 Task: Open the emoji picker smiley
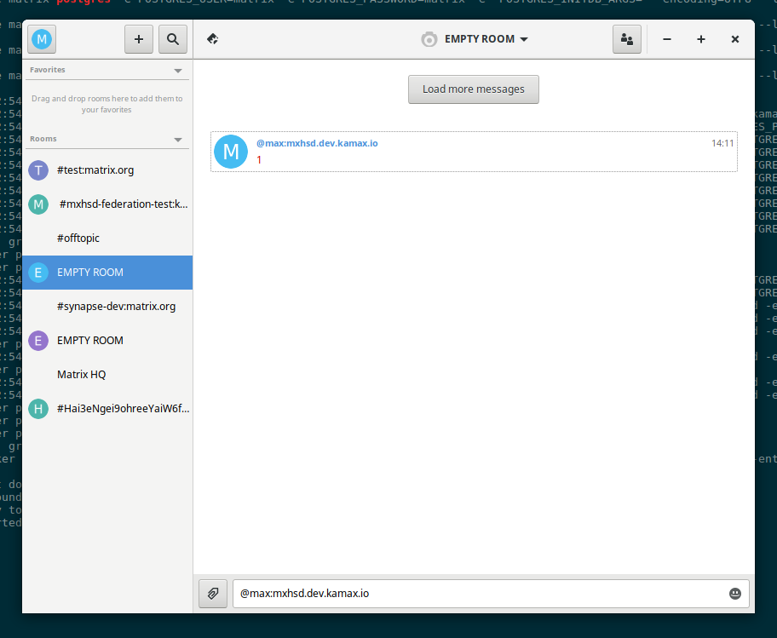pos(735,594)
